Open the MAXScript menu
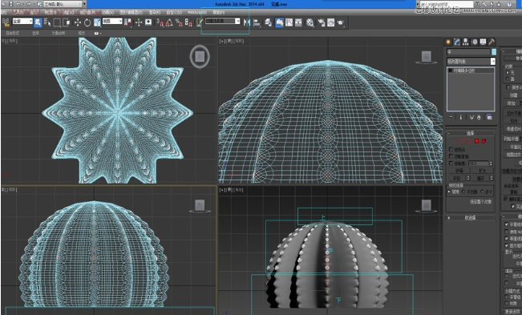Image resolution: width=522 pixels, height=315 pixels. pos(197,12)
